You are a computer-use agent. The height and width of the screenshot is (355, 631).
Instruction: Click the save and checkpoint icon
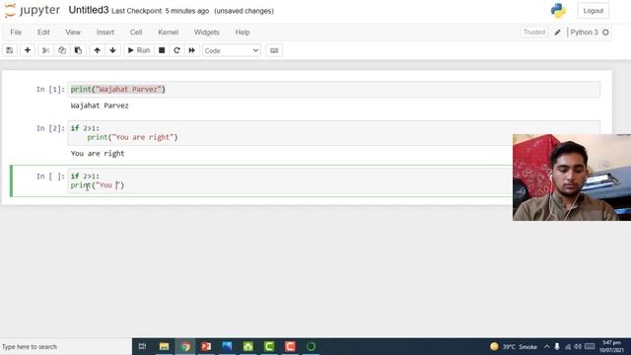click(10, 50)
